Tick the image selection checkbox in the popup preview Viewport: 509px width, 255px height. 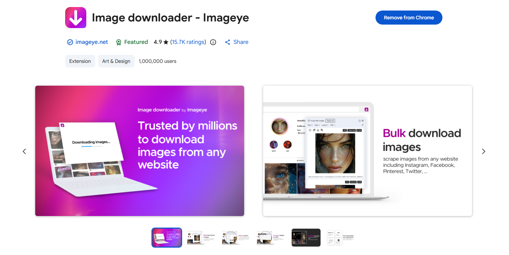click(x=310, y=130)
